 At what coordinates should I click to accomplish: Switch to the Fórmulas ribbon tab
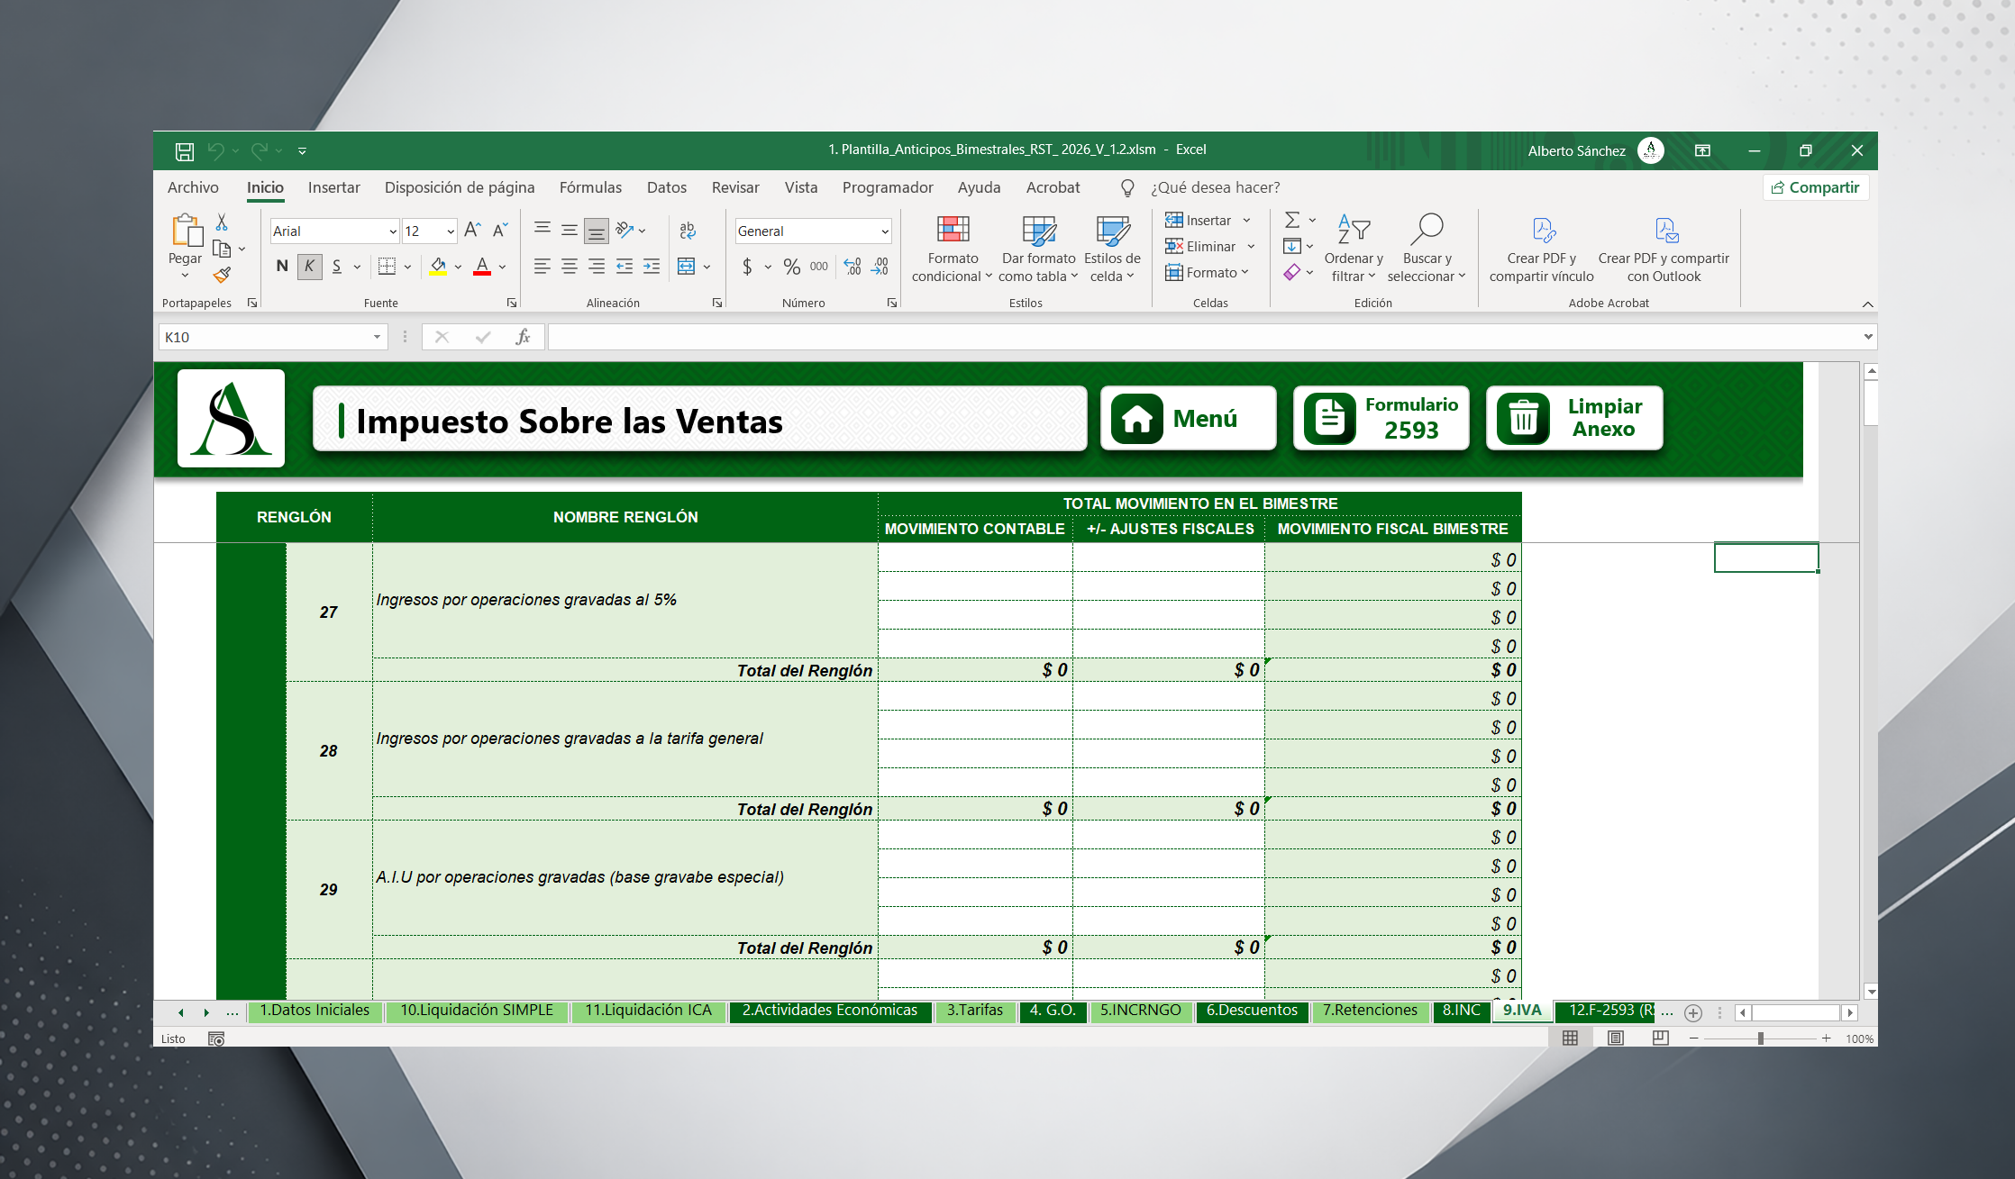590,187
